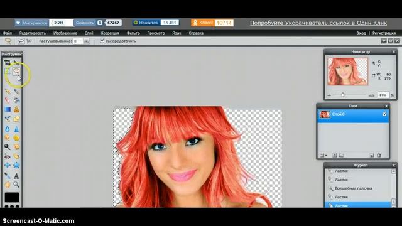This screenshot has width=402, height=226.
Task: Open the Фильтр menu
Action: (x=133, y=33)
